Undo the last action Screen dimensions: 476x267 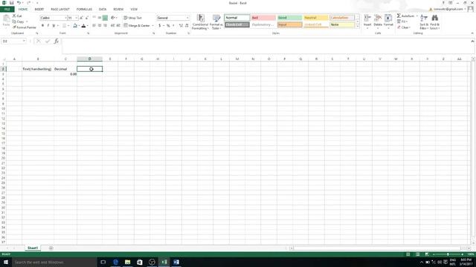click(x=19, y=3)
